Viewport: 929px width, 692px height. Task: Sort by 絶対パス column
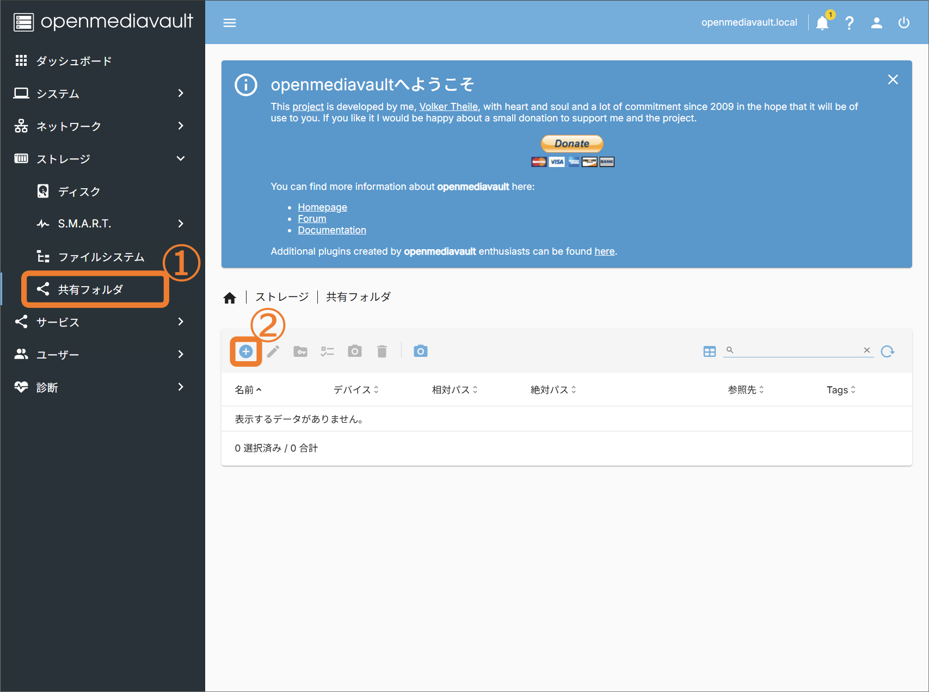(x=553, y=390)
